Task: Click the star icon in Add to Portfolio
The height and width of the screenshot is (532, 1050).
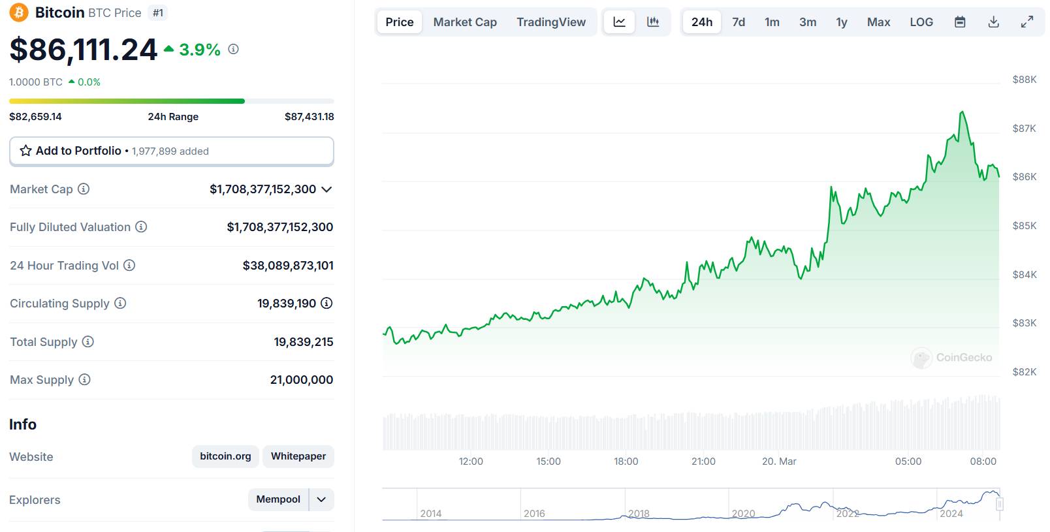Action: pos(25,151)
